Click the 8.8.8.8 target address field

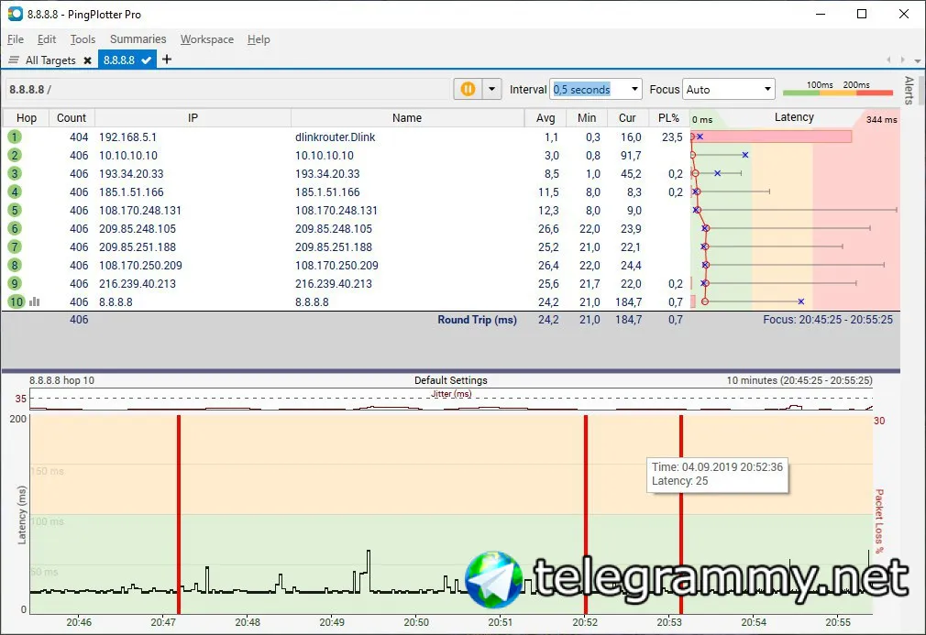click(227, 90)
